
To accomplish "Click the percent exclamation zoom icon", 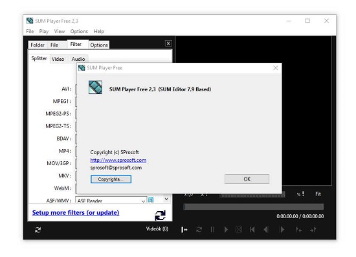I will [x=300, y=194].
